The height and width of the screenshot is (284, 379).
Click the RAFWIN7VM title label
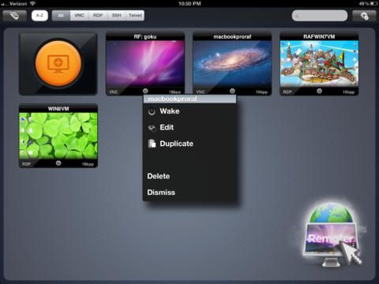(319, 36)
